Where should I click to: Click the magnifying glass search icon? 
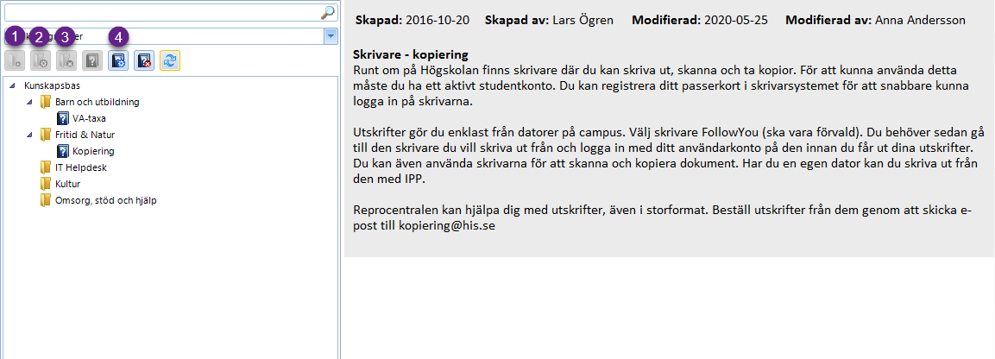[x=328, y=11]
